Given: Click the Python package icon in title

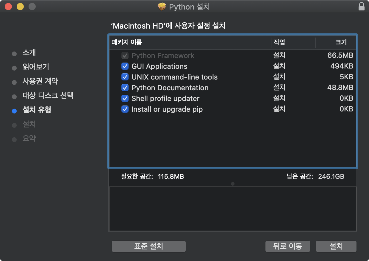Looking at the screenshot, I should pos(162,7).
